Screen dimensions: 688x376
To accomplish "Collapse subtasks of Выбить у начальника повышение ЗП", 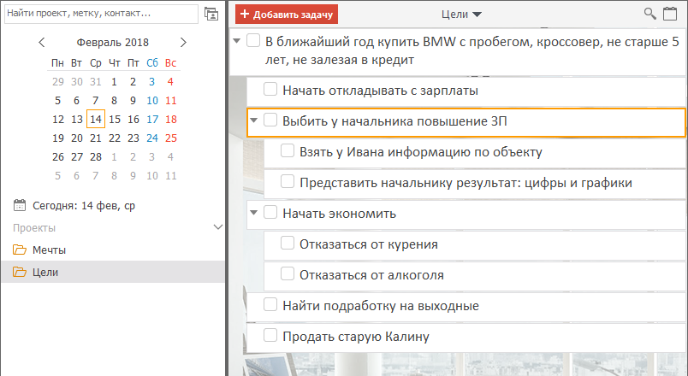I will point(253,120).
